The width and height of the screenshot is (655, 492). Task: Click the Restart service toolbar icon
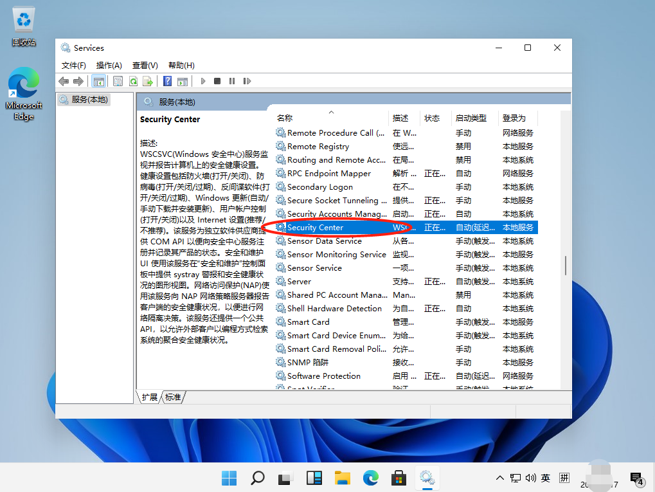(246, 81)
